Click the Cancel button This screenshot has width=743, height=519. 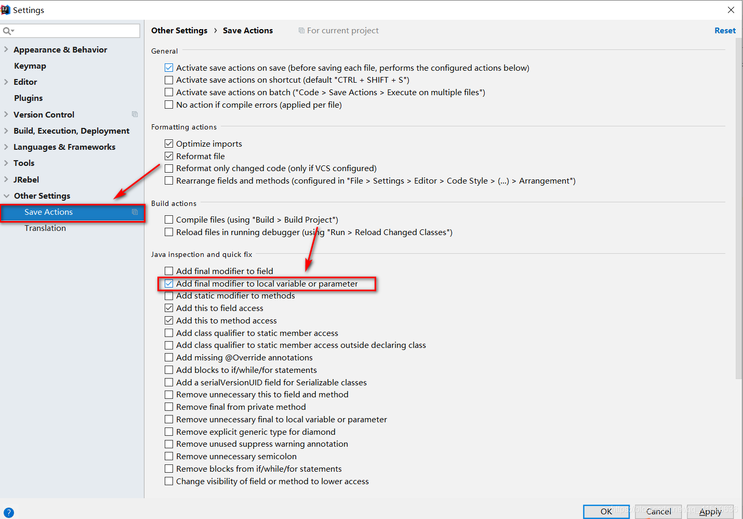click(658, 511)
